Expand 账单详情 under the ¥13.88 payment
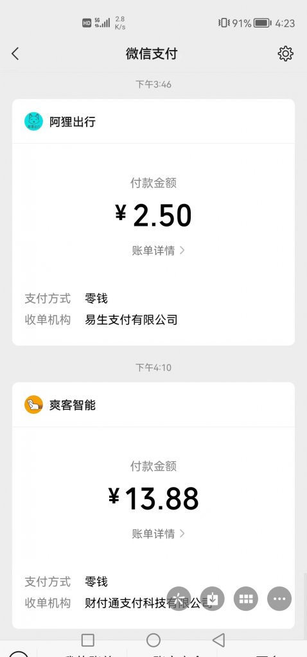 click(x=159, y=533)
